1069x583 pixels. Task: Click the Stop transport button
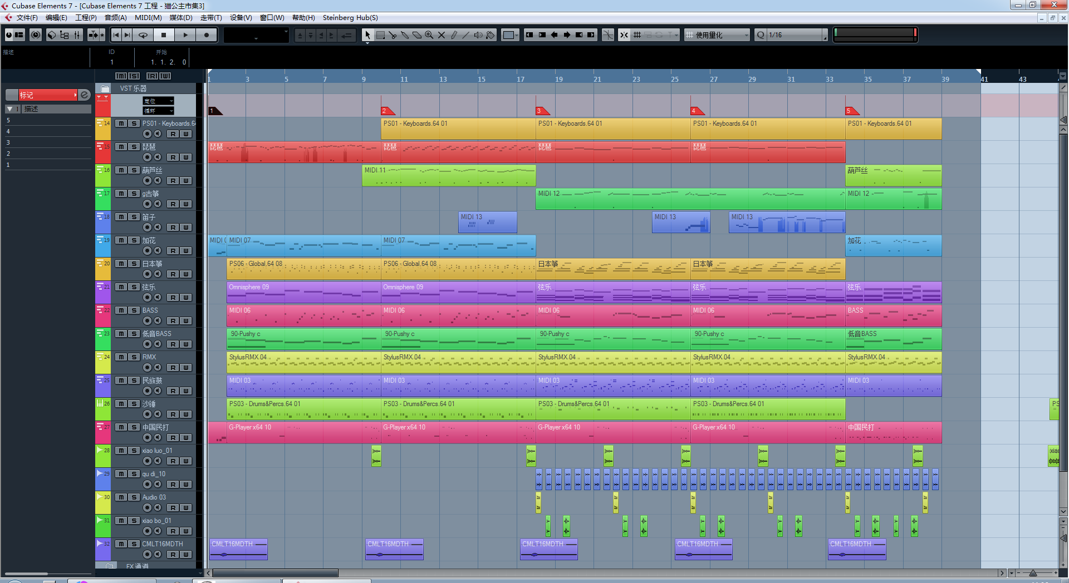(x=164, y=35)
